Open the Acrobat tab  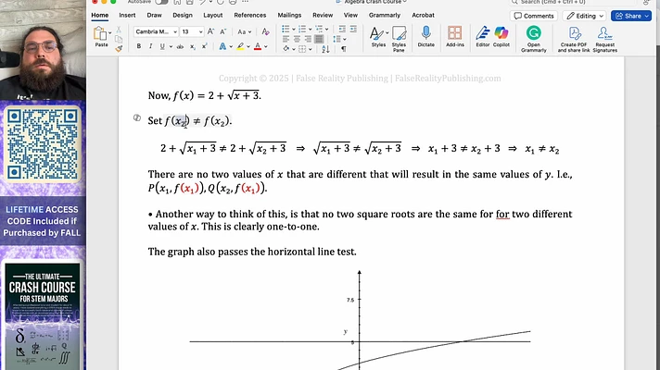click(x=423, y=15)
